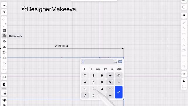The width and height of the screenshot is (188, 106).
Task: Tap the backspace key on keypad
Action: (119, 76)
